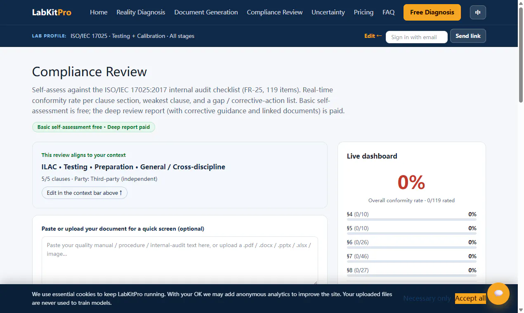This screenshot has width=524, height=313.
Task: Choose Necessary only cookies
Action: click(427, 299)
